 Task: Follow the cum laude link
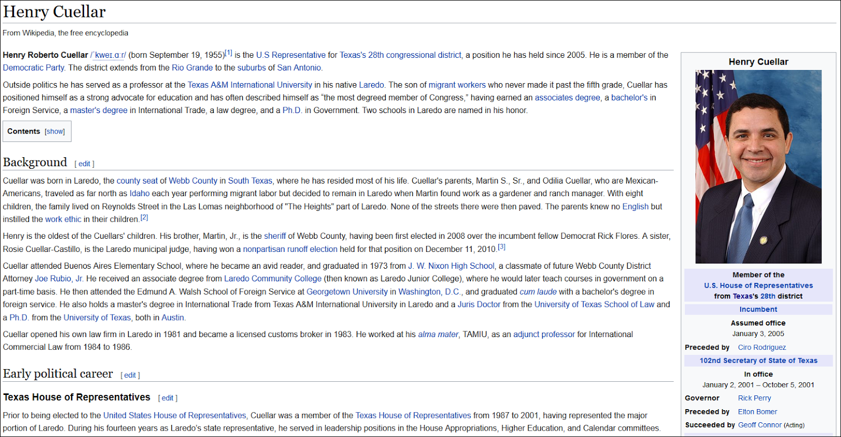(x=538, y=292)
